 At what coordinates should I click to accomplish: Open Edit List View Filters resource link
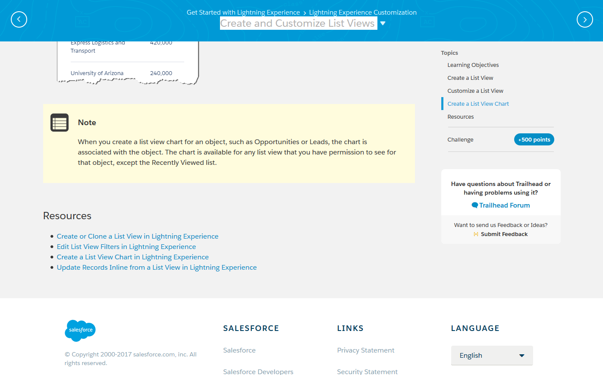click(126, 247)
